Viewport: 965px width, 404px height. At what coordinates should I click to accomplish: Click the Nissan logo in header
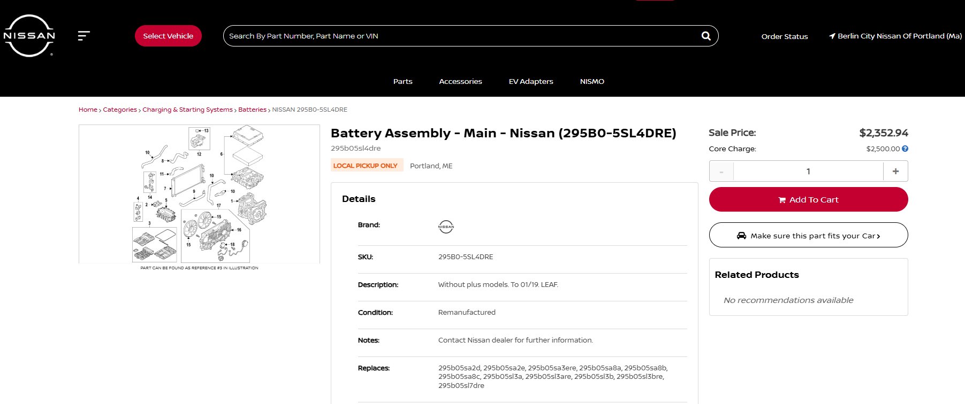click(x=29, y=36)
